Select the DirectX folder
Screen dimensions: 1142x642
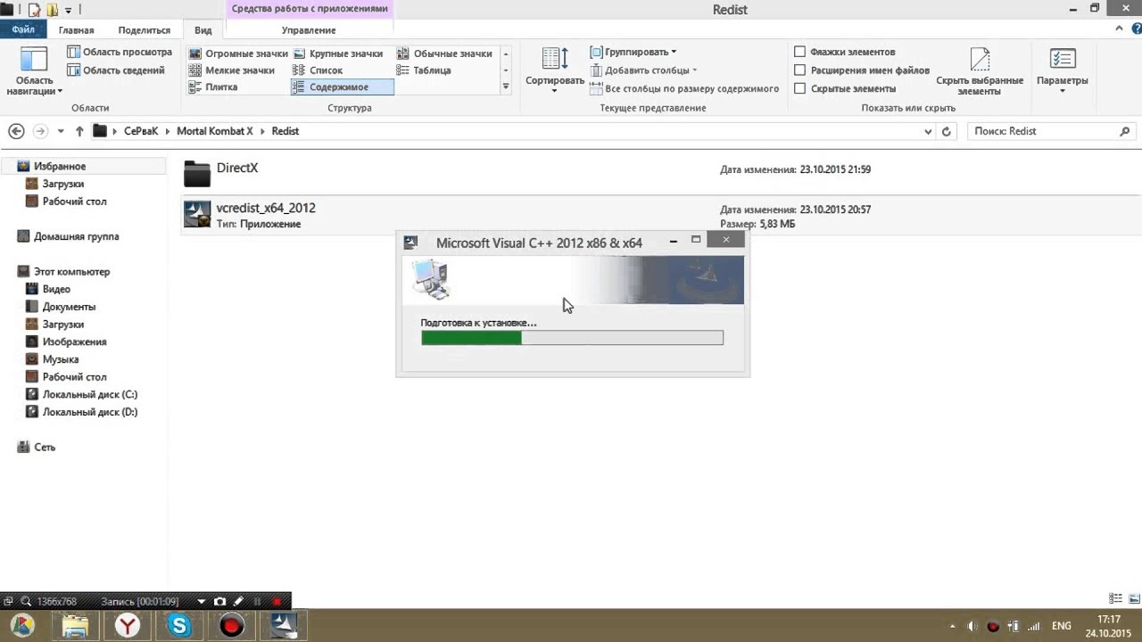click(x=660, y=173)
